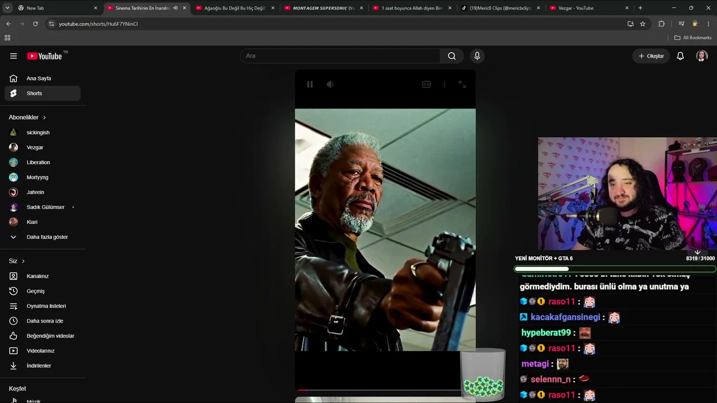
Task: Switch to 1 saat boyunca Allah tab
Action: click(412, 8)
